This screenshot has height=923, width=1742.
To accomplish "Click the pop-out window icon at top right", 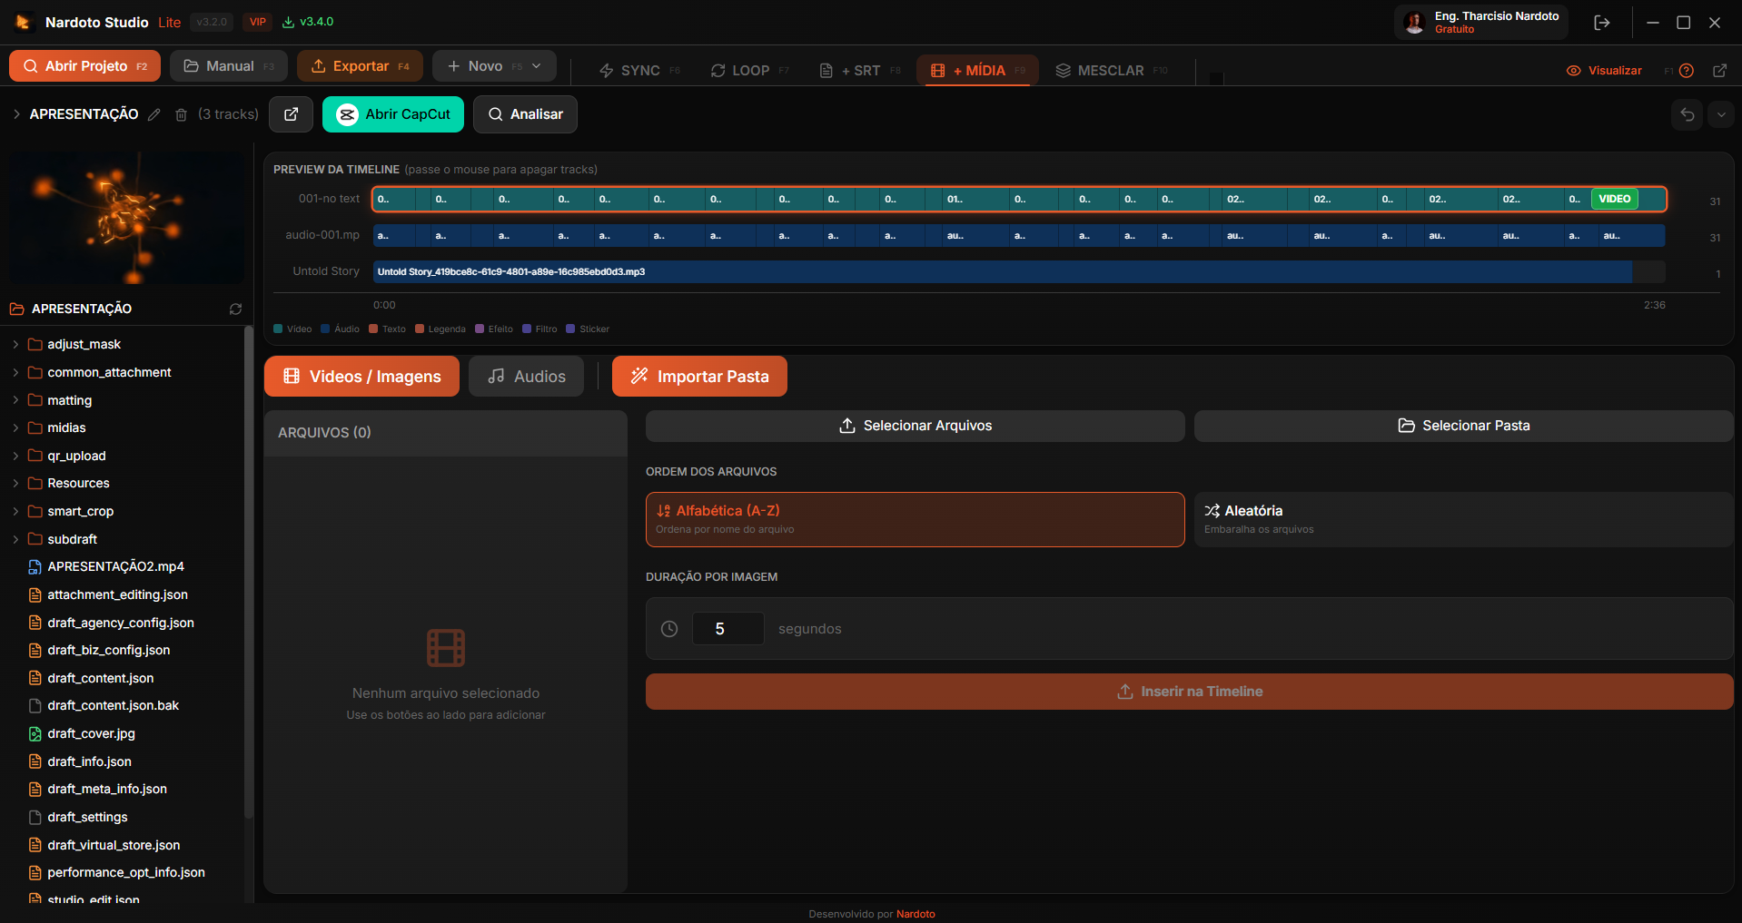I will click(x=1719, y=71).
